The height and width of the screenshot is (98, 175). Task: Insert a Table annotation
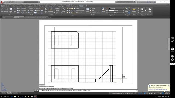[56, 13]
